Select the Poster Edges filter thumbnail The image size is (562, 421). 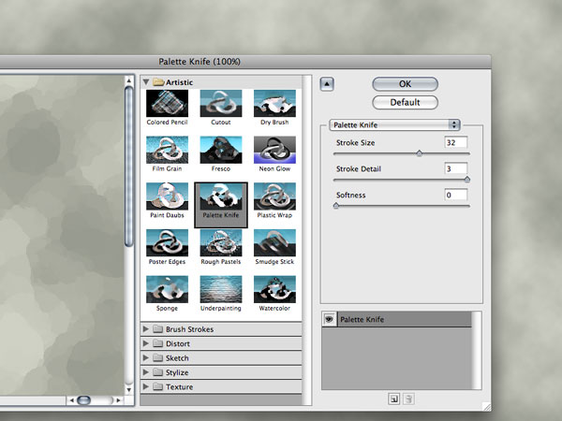[167, 242]
